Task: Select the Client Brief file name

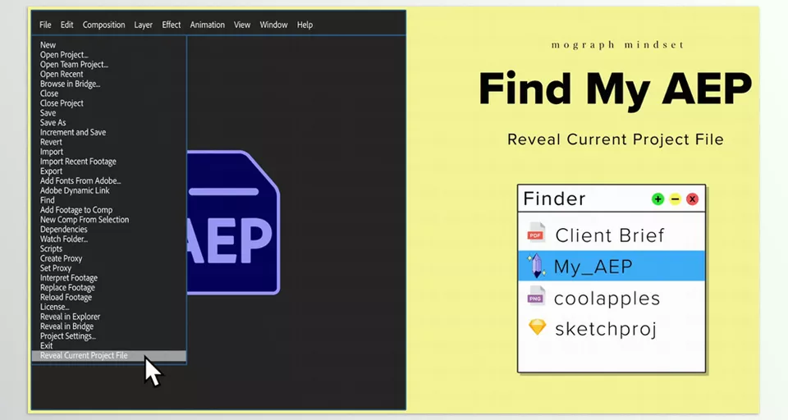Action: pos(610,235)
